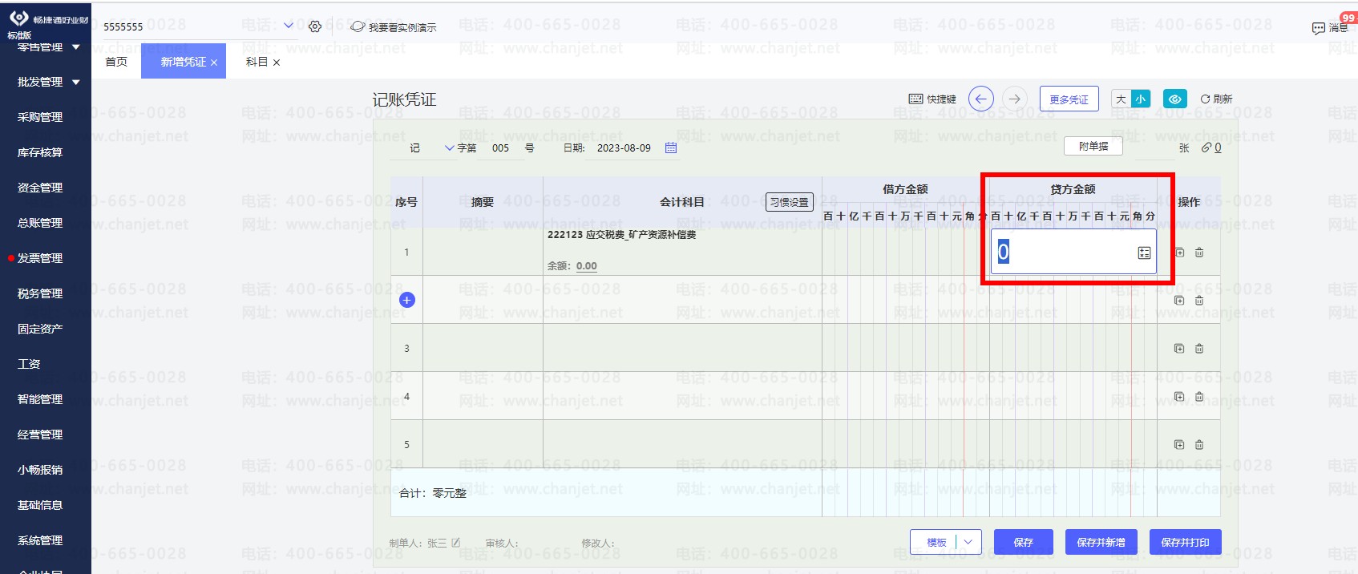Go to the next voucher with right arrow
This screenshot has height=574, width=1358.
click(1015, 99)
